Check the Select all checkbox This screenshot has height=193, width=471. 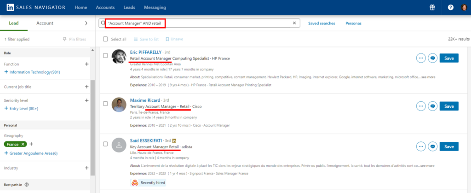pos(106,39)
